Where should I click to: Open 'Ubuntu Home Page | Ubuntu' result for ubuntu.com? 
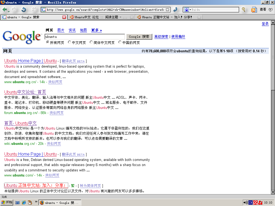pyautogui.click(x=30, y=154)
